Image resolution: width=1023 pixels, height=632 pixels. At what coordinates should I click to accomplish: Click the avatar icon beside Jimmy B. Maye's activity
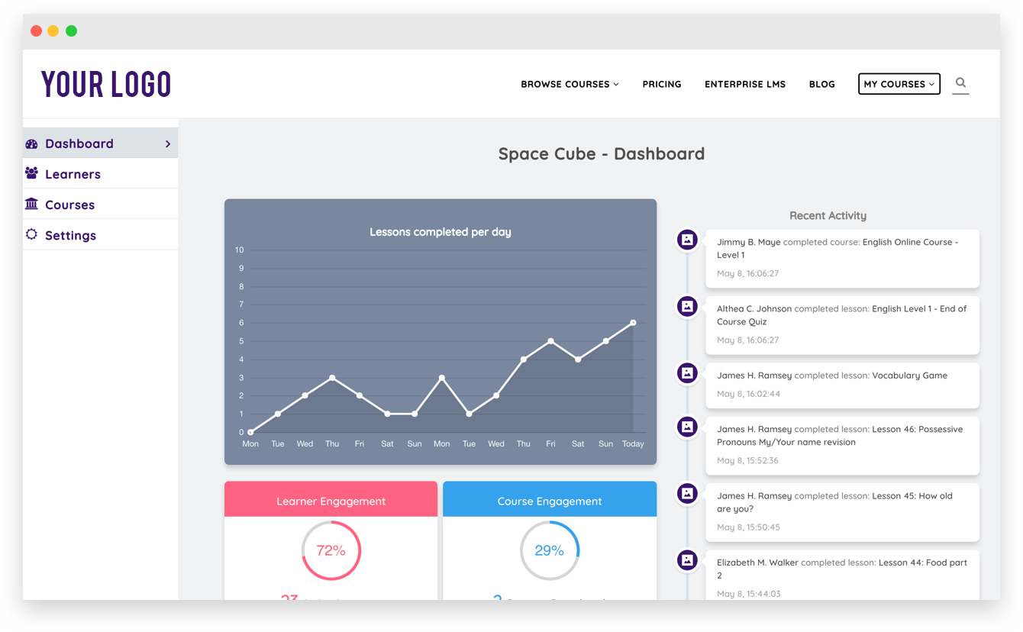(686, 240)
